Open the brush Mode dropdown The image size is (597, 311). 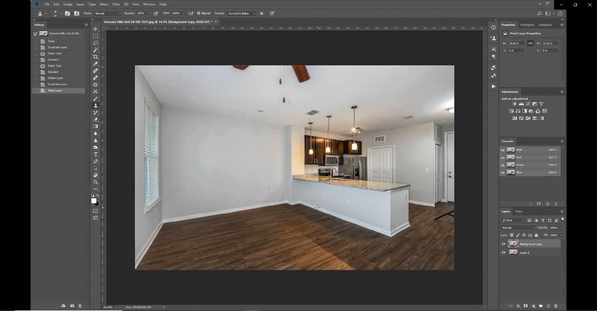(107, 13)
